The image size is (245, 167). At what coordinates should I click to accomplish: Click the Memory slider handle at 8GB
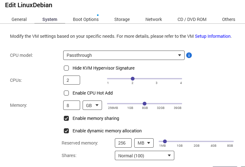coord(144,104)
